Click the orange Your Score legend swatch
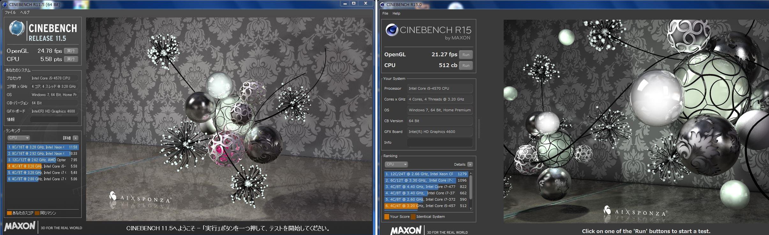Image resolution: width=769 pixels, height=235 pixels. pos(387,217)
